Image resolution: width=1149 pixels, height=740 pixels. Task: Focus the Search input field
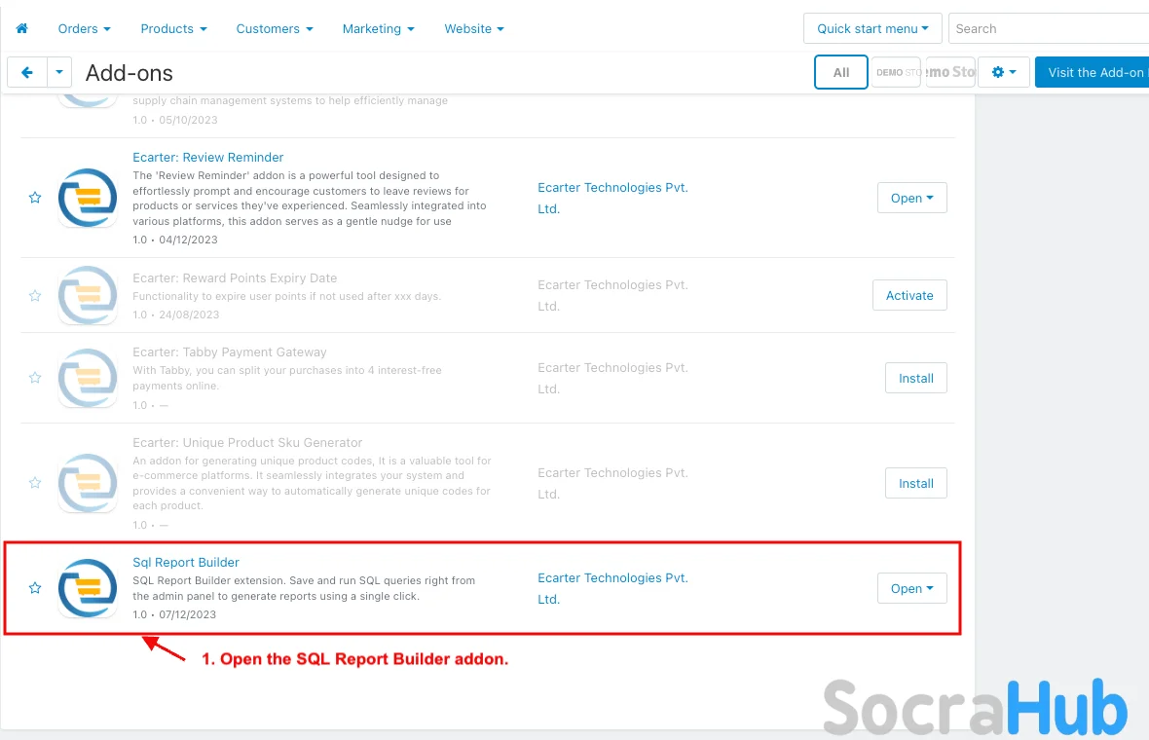[x=1049, y=28]
